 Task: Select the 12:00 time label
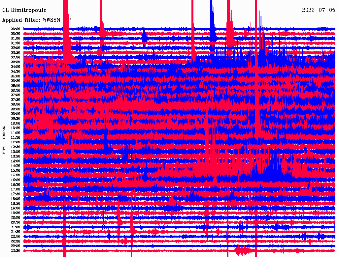tap(16, 142)
